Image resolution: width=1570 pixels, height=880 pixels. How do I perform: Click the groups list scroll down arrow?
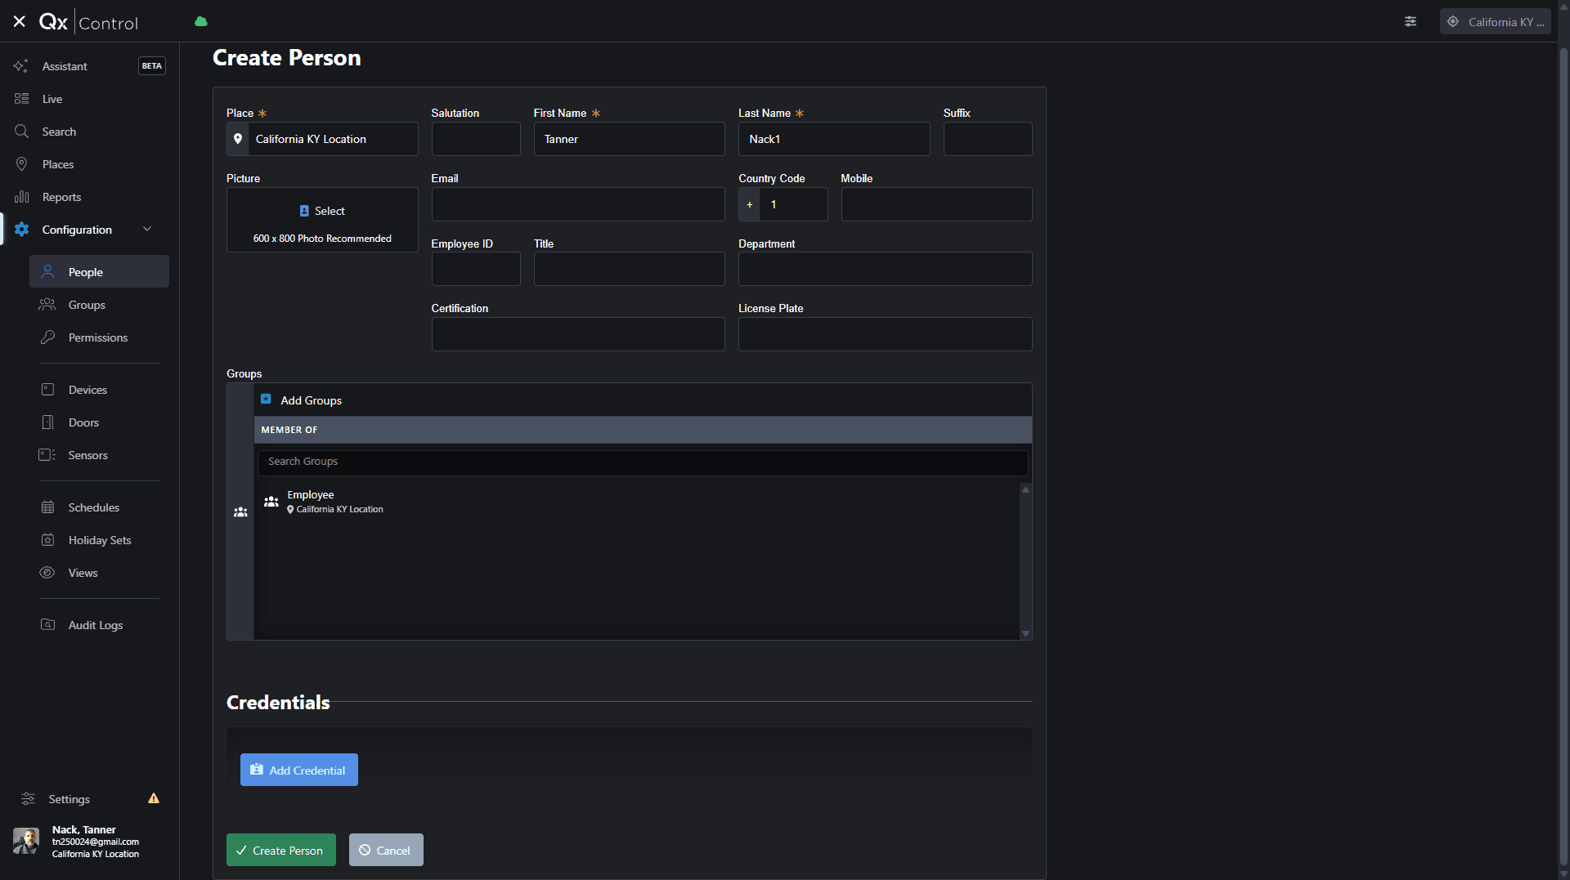(1025, 633)
